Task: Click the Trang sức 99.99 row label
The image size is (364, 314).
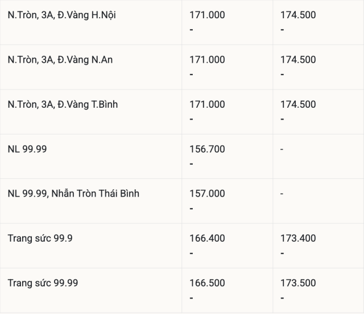Action: point(43,283)
